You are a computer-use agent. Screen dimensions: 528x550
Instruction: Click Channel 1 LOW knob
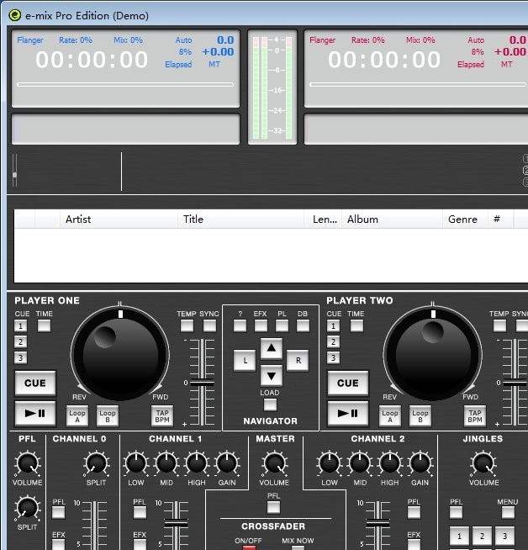(x=136, y=463)
